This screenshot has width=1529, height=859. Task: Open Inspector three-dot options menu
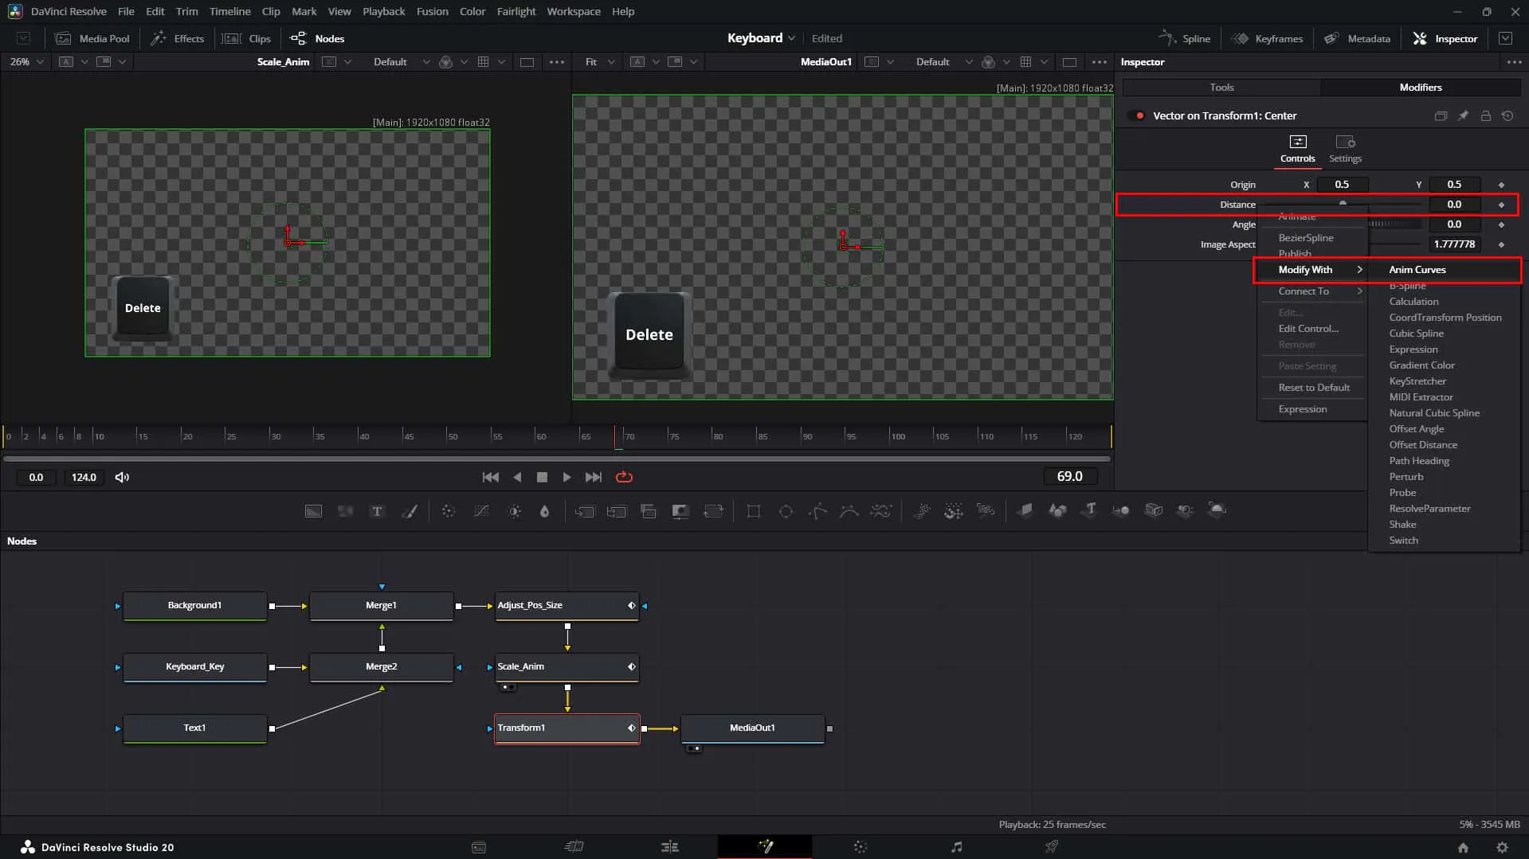tap(1514, 61)
